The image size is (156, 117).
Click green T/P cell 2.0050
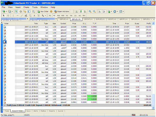92,96
